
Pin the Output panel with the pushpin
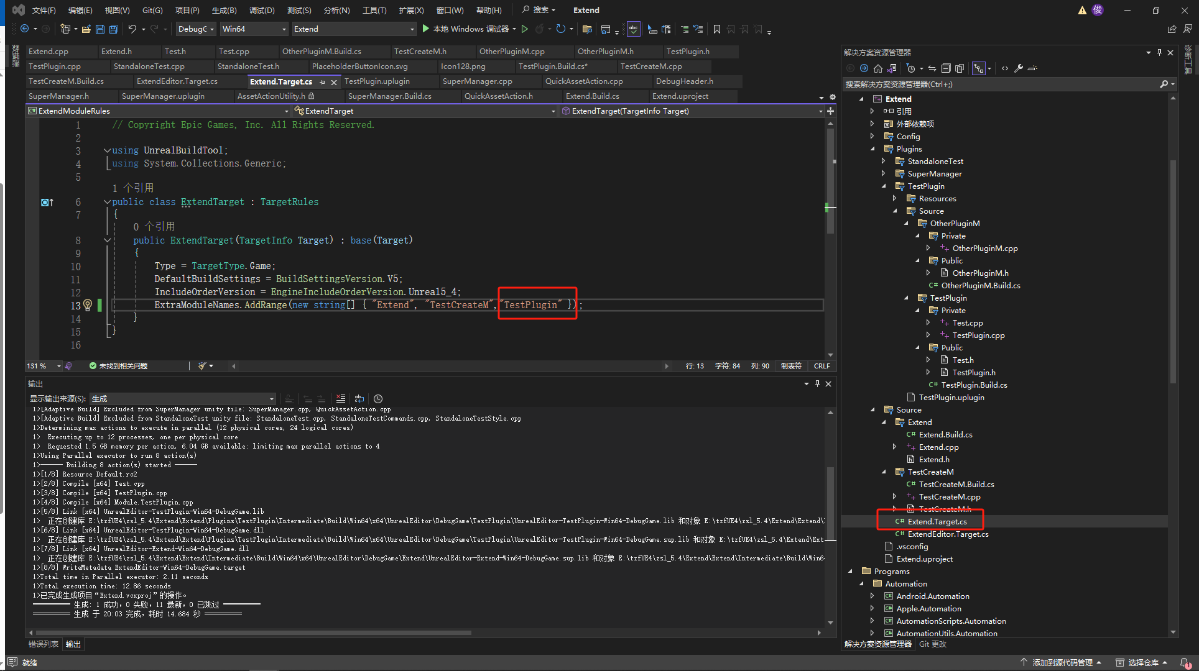pyautogui.click(x=817, y=384)
